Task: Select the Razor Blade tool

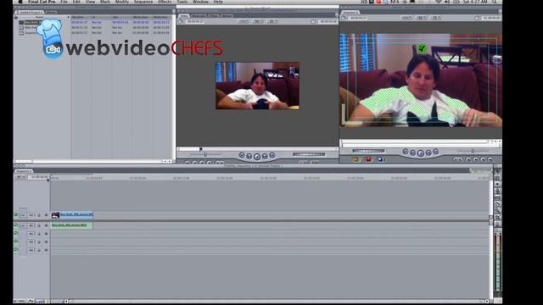Action: coord(498,204)
